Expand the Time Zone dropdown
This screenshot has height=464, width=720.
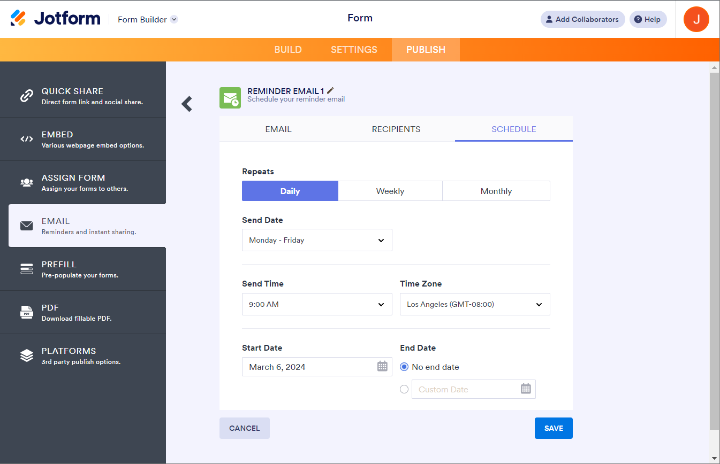tap(475, 304)
